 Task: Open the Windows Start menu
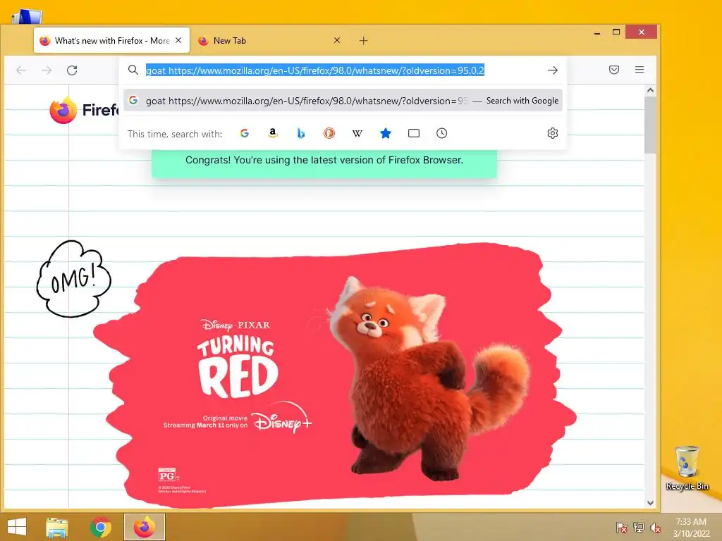click(x=17, y=527)
